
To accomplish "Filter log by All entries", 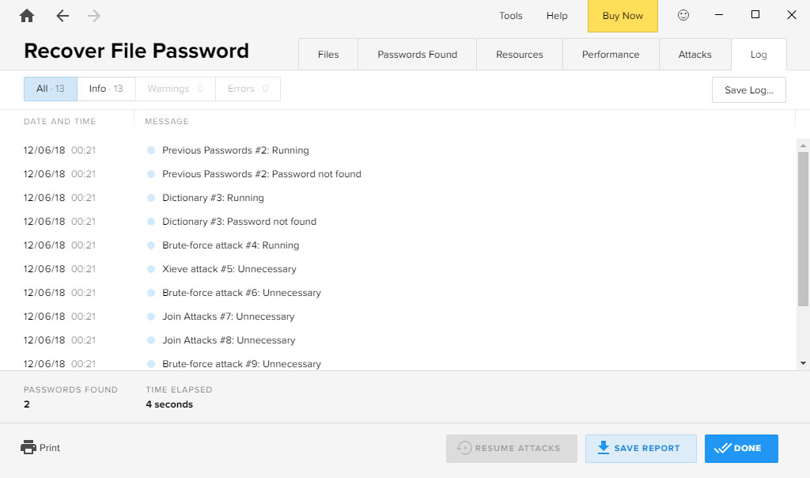I will pos(51,89).
